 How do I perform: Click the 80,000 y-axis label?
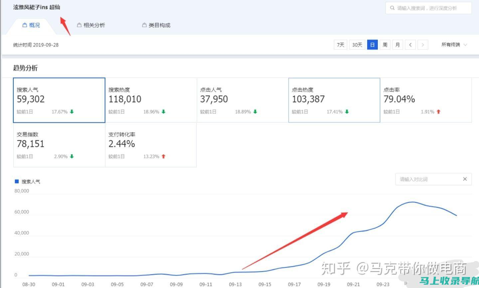pos(22,191)
